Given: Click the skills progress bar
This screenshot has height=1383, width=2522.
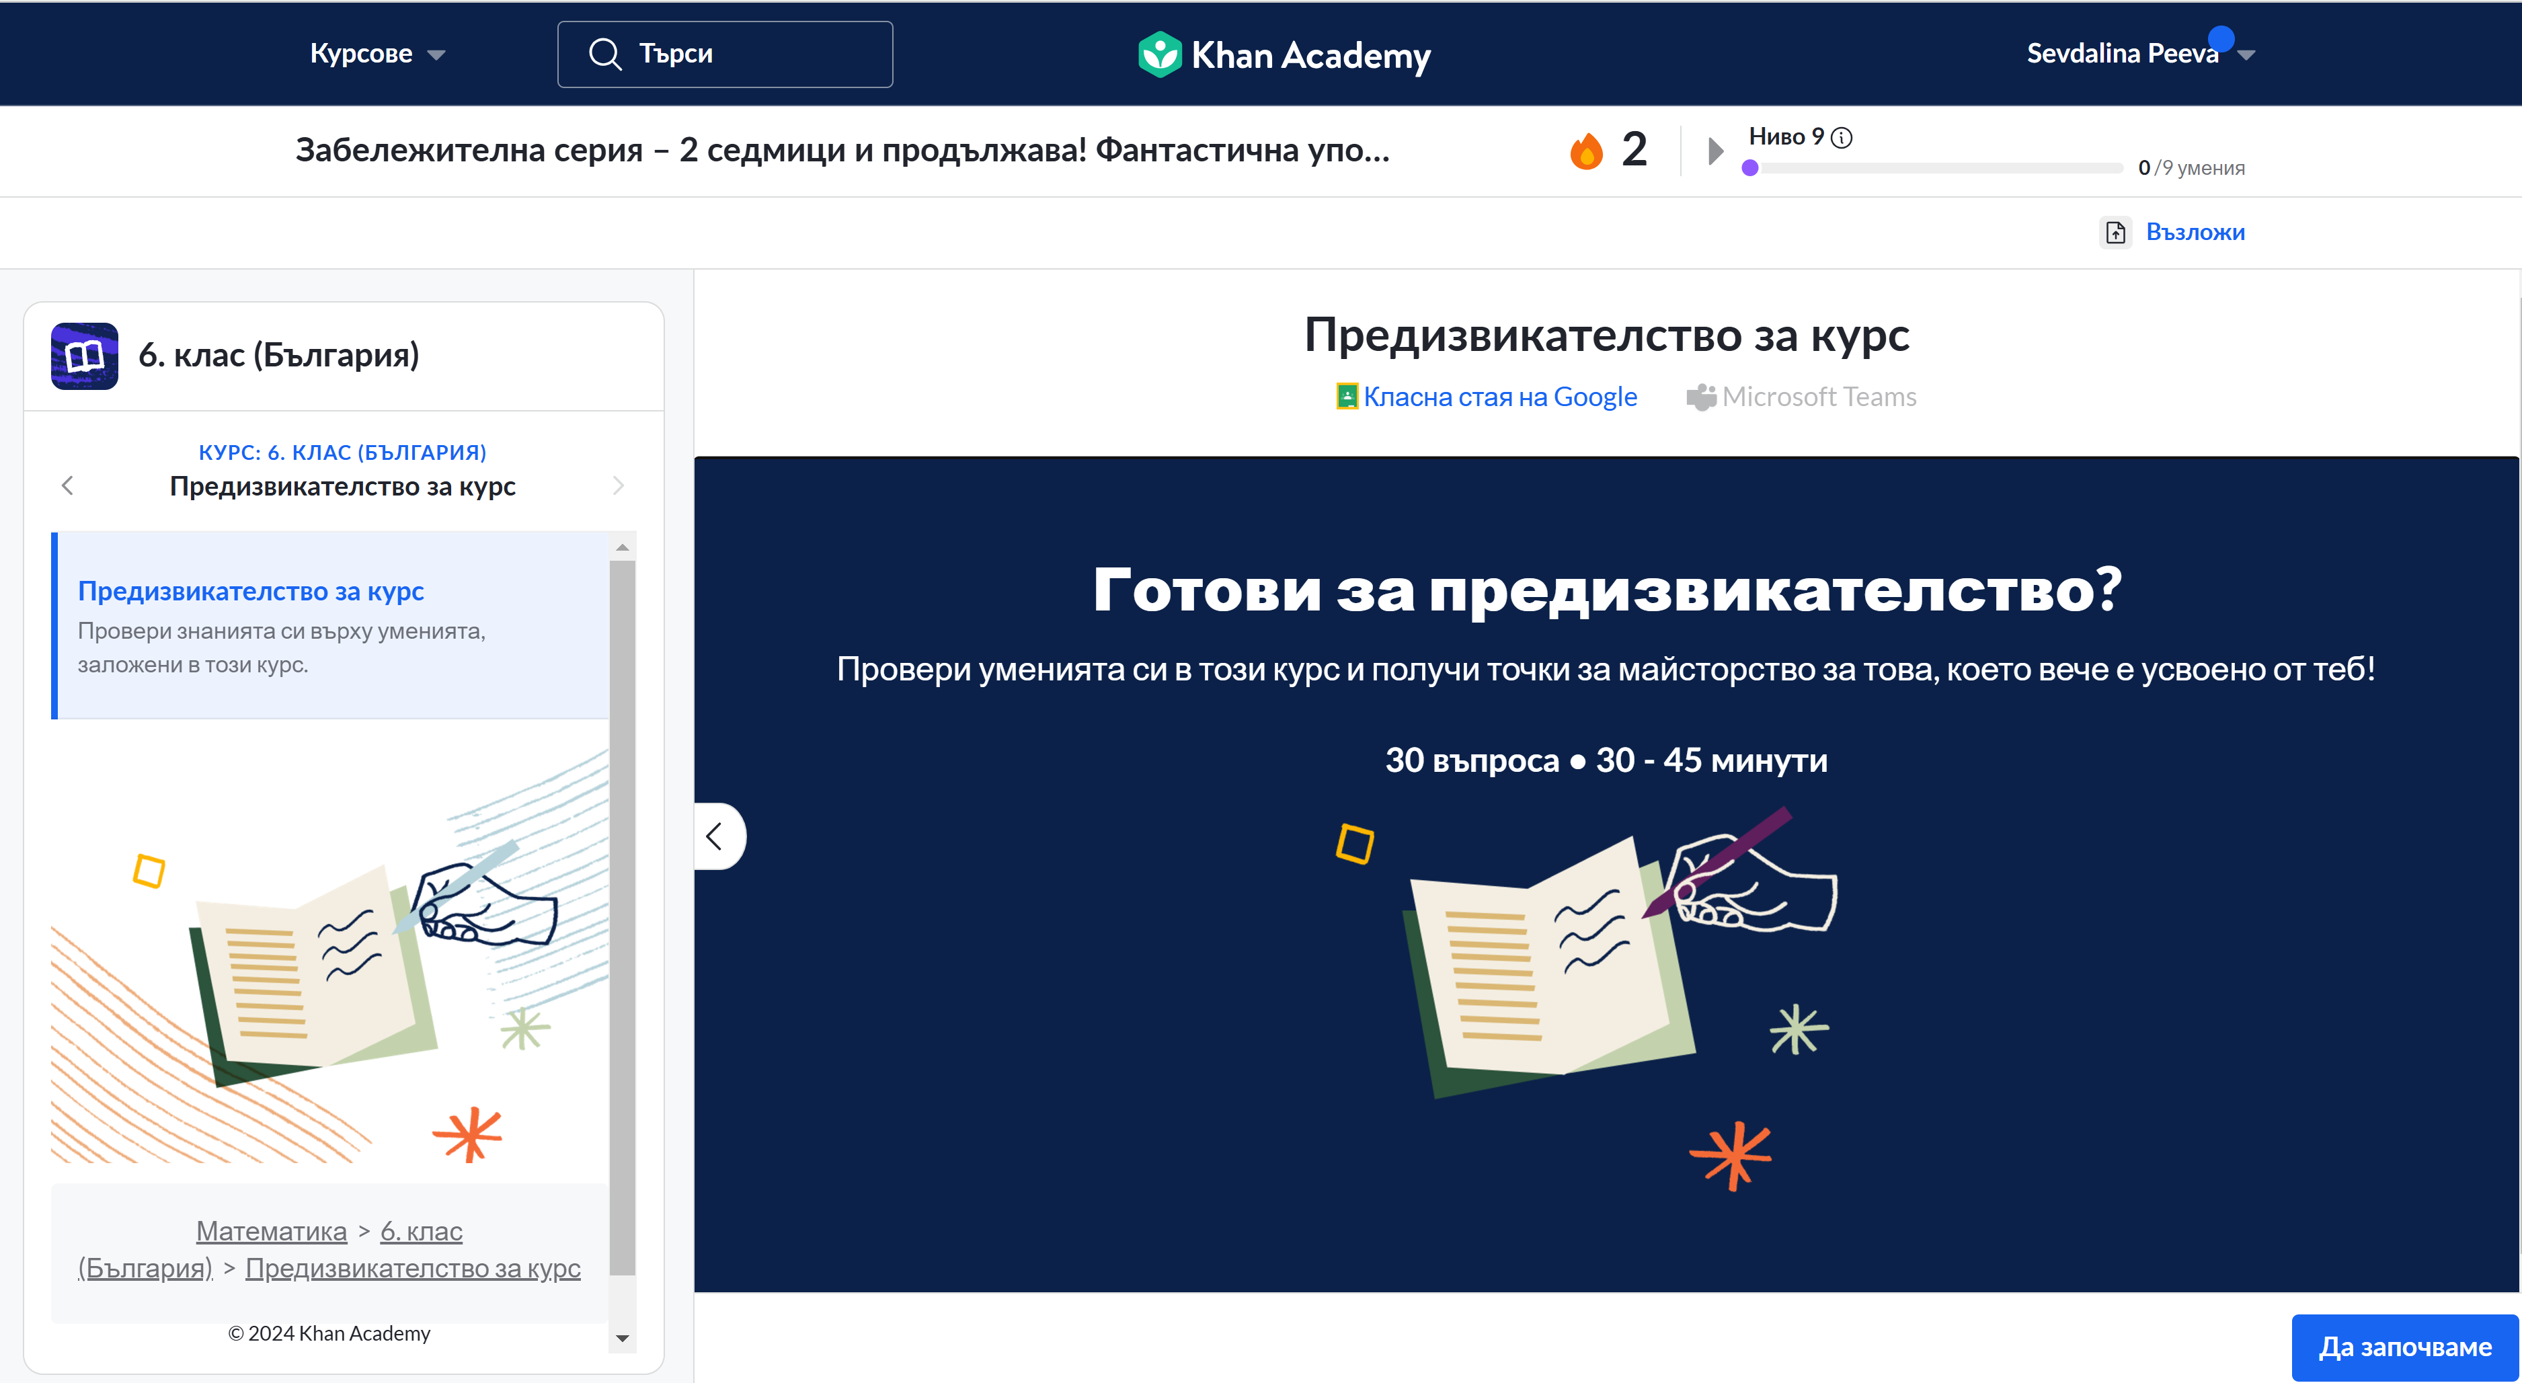Looking at the screenshot, I should pyautogui.click(x=1932, y=168).
